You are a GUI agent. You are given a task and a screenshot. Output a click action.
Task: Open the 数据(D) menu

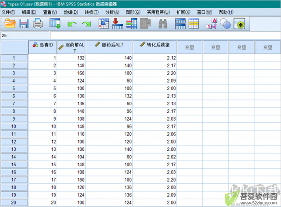(71, 12)
